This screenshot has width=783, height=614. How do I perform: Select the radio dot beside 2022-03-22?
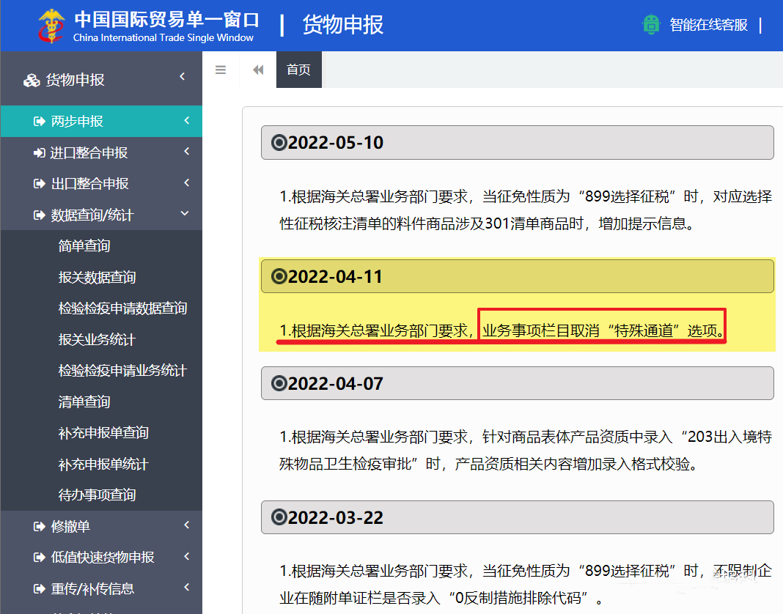(279, 518)
